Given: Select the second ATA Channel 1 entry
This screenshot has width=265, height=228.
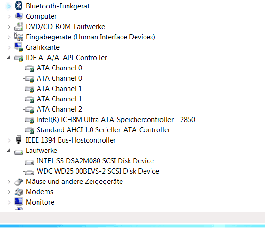Looking at the screenshot, I should click(x=59, y=99).
